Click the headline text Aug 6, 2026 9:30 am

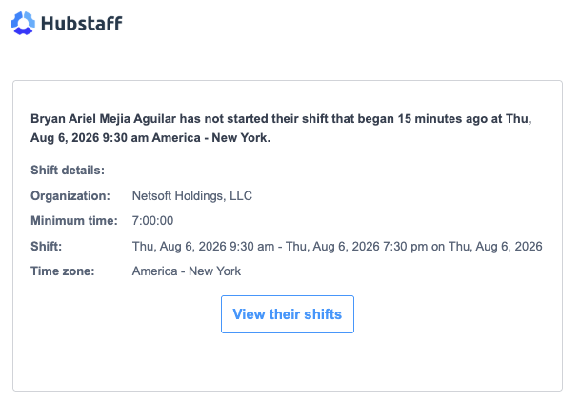click(x=90, y=138)
